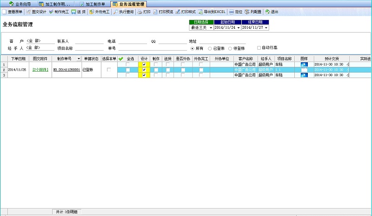Open 打印预览 from the toolbar

point(155,12)
